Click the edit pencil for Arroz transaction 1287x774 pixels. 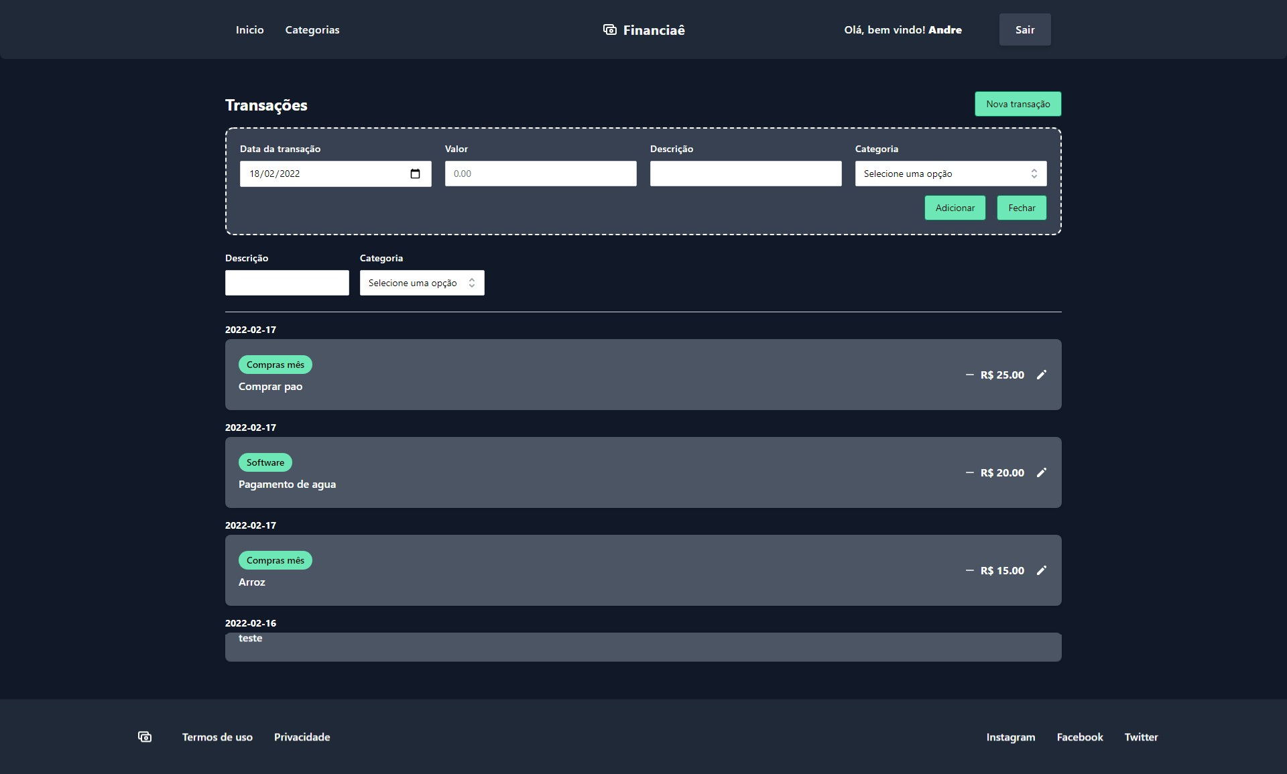1041,570
